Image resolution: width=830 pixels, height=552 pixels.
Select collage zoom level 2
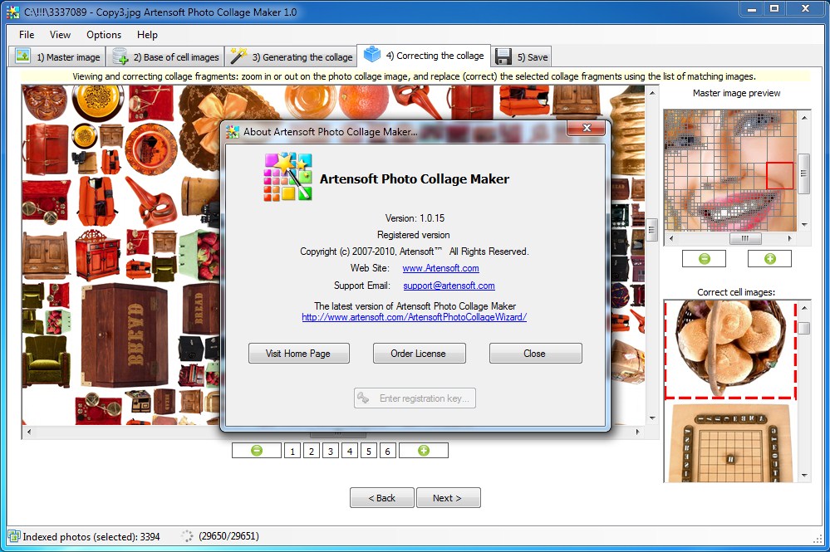pos(312,451)
